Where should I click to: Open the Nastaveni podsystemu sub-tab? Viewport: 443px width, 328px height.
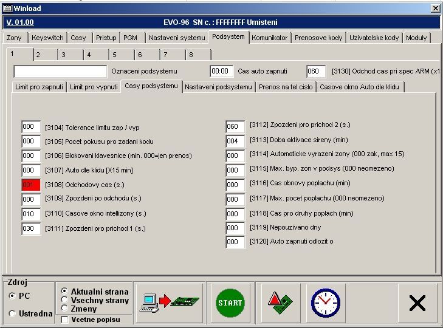(218, 87)
